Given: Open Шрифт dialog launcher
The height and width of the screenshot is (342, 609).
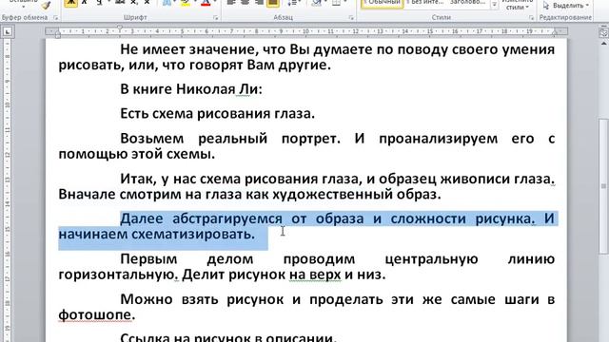Looking at the screenshot, I should [216, 18].
